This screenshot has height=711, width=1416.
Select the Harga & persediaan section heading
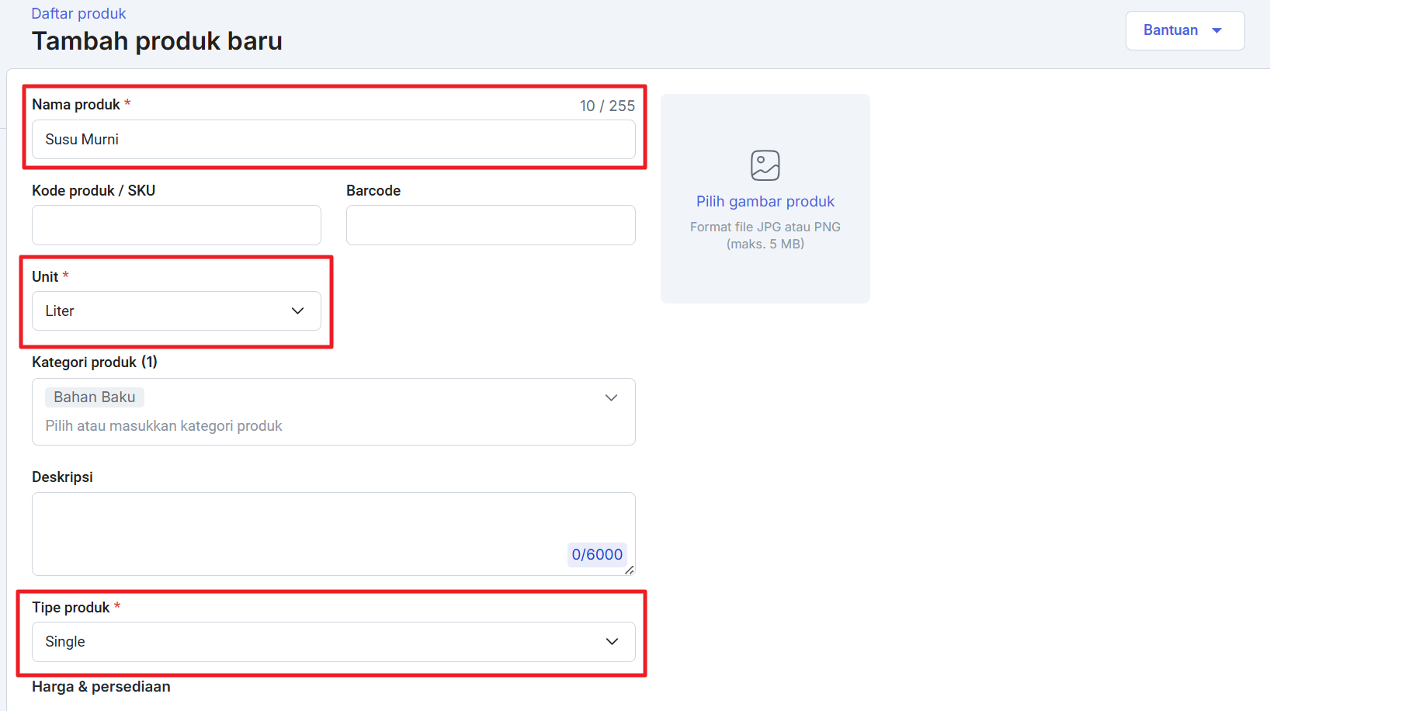pyautogui.click(x=101, y=687)
